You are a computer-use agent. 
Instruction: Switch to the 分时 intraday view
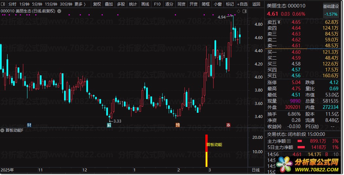[x=12, y=4]
